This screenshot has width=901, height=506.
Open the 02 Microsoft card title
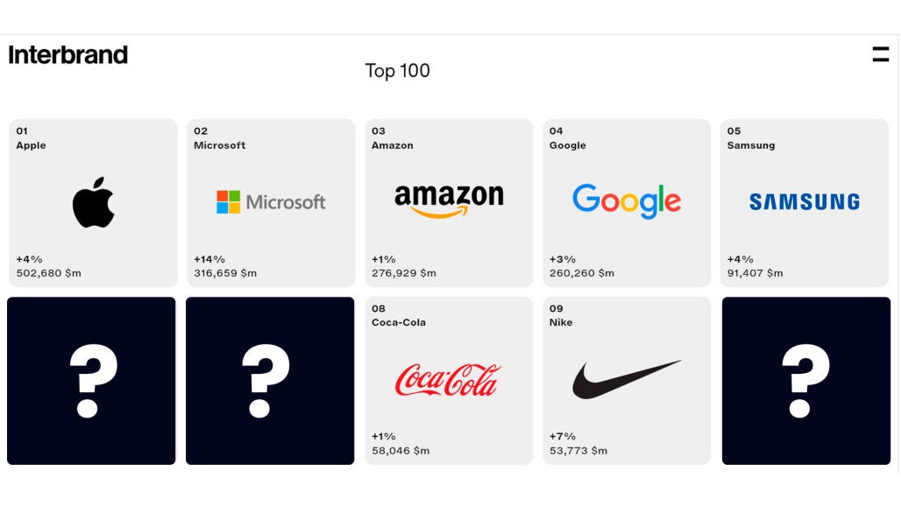pos(219,138)
